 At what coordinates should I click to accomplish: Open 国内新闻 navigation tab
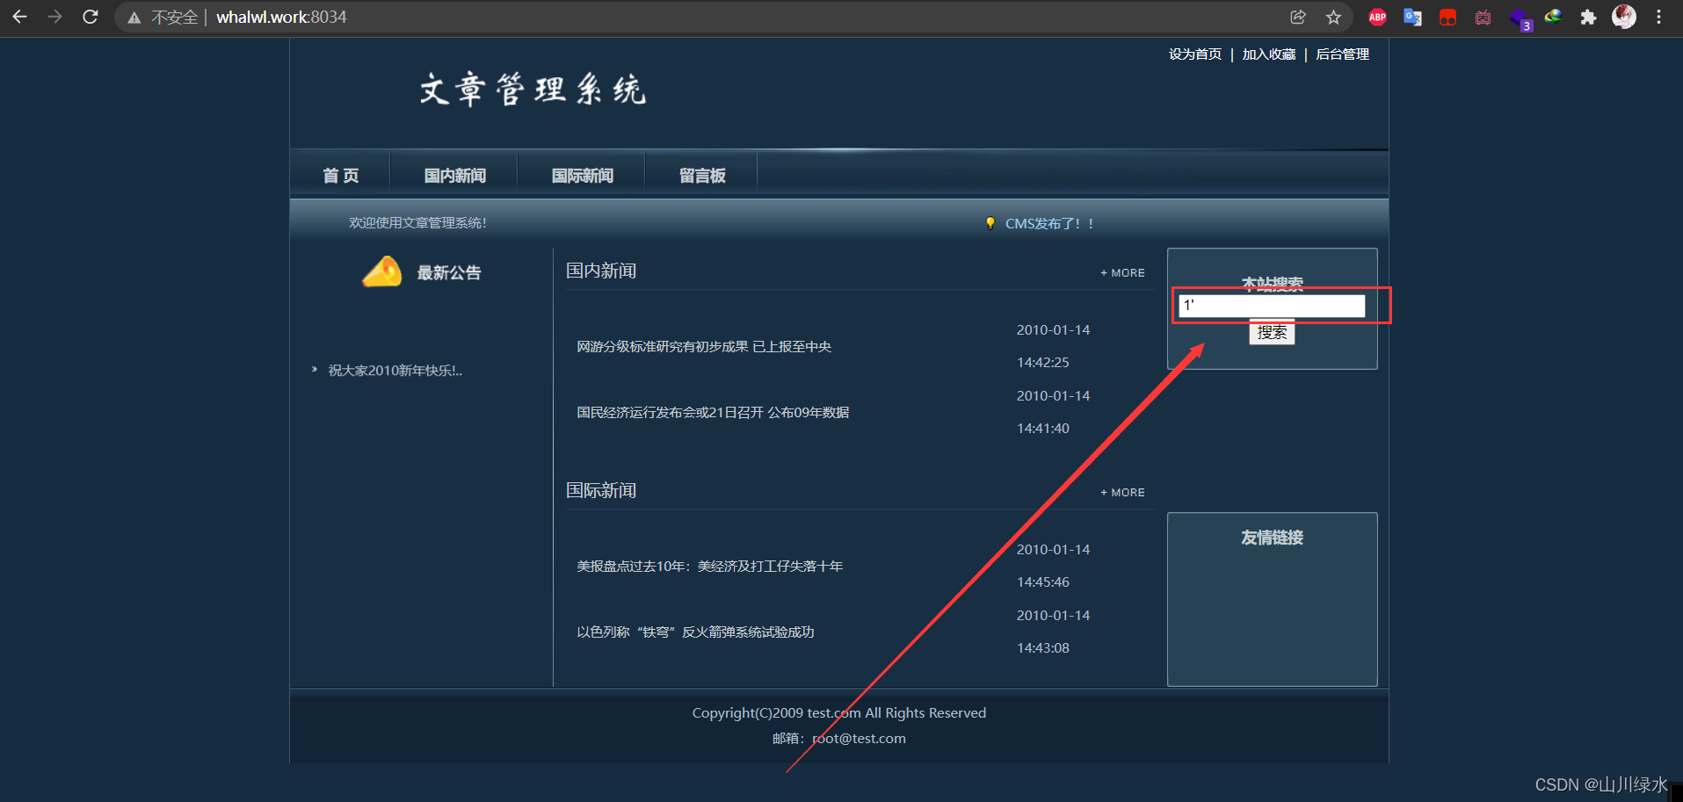click(454, 176)
